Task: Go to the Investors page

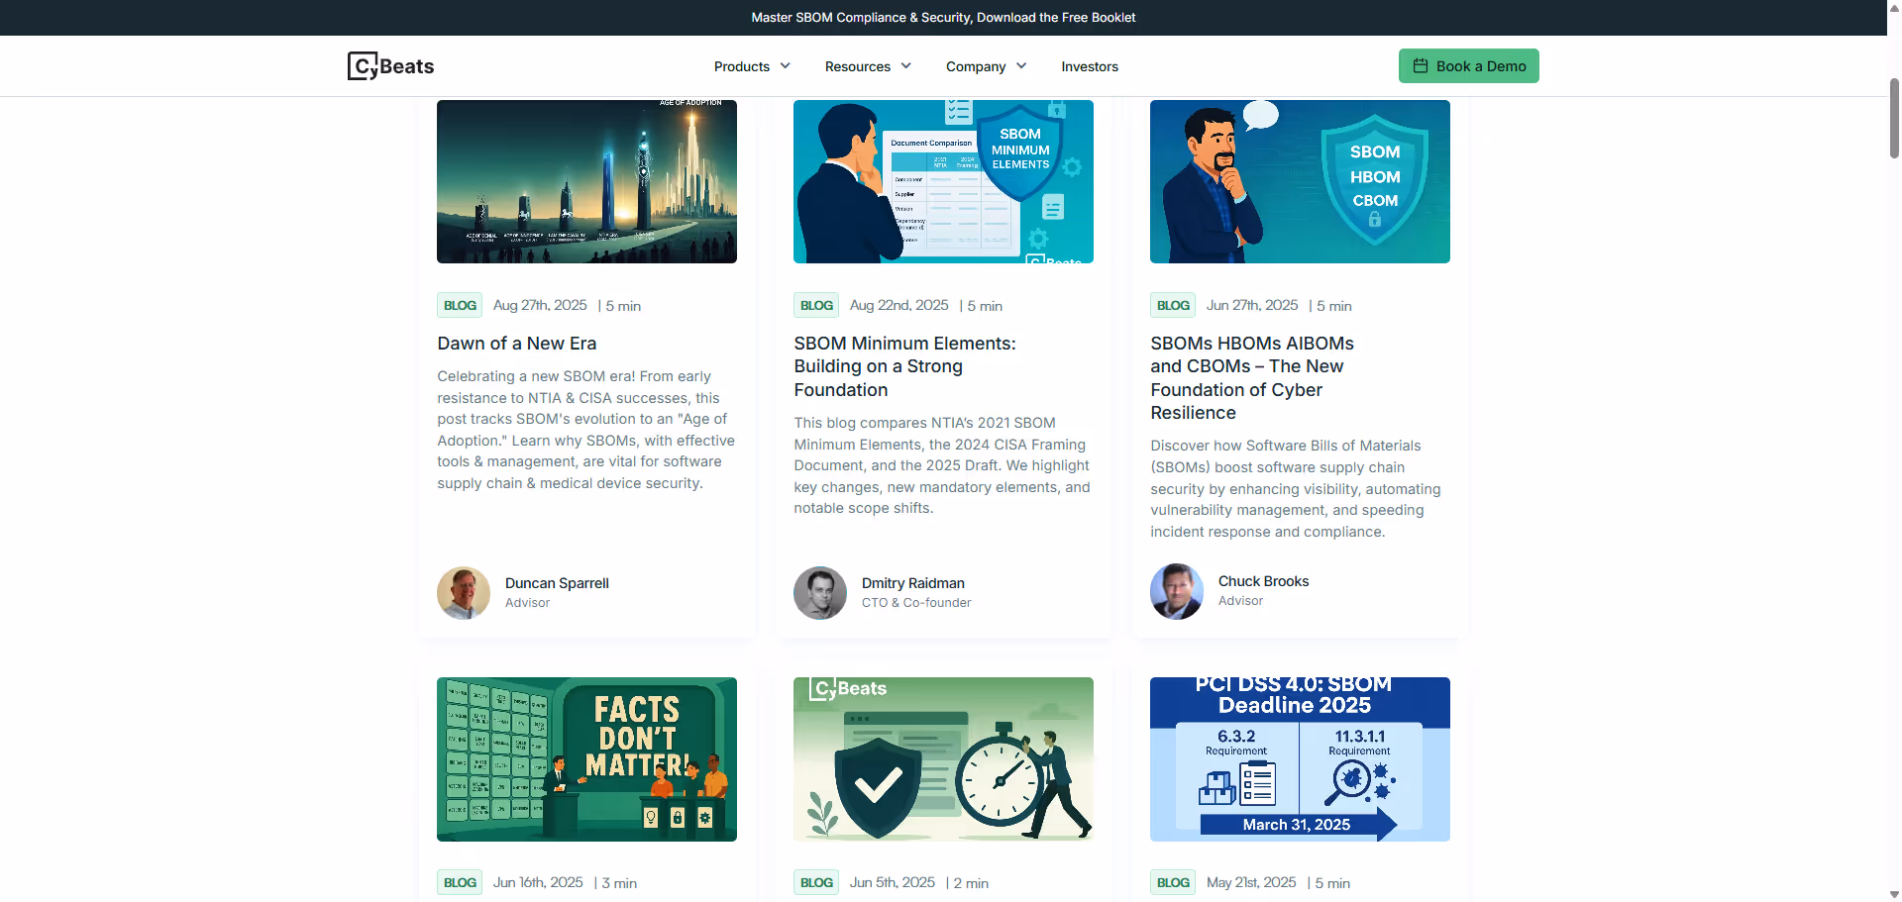Action: point(1090,66)
